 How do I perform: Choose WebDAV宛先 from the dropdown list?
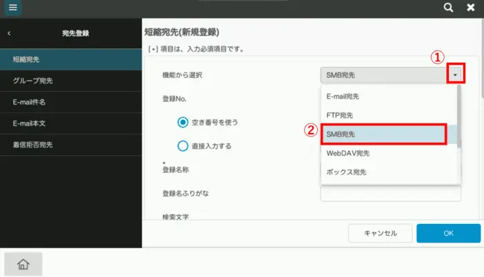pos(387,153)
